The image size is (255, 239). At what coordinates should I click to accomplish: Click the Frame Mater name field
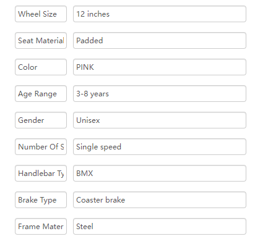[x=41, y=227]
